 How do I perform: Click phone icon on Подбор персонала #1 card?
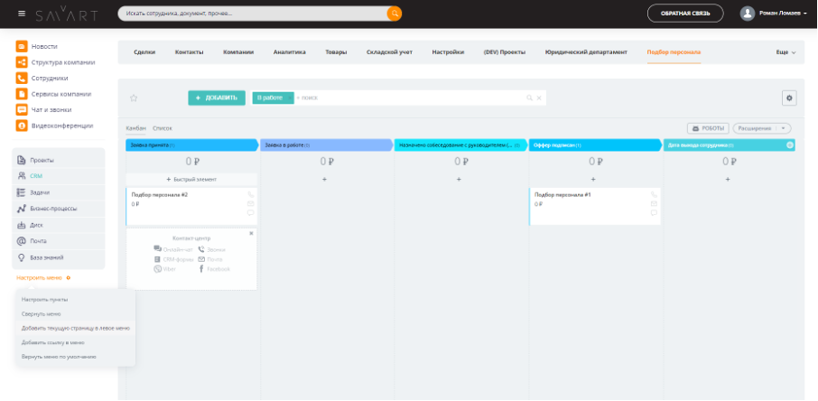(654, 195)
